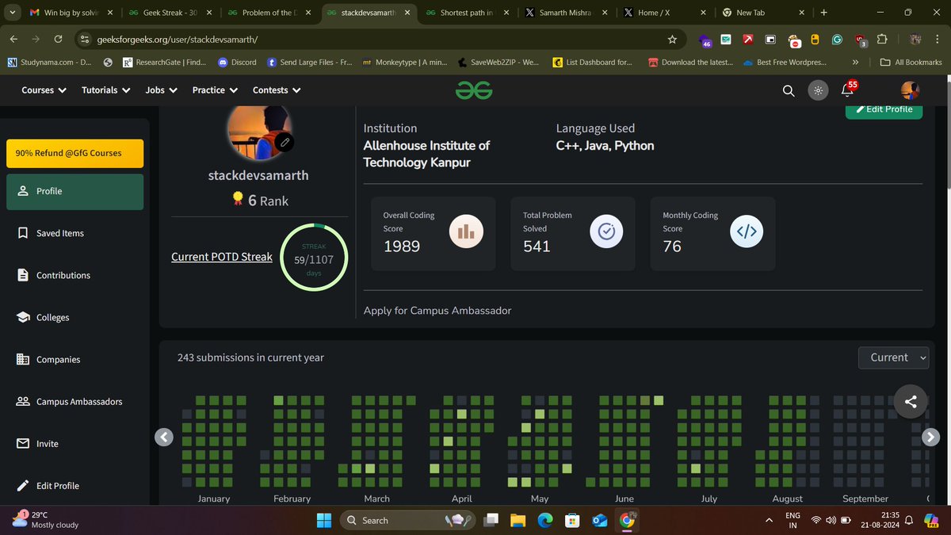
Task: Open Contributions in the sidebar
Action: tap(74, 276)
